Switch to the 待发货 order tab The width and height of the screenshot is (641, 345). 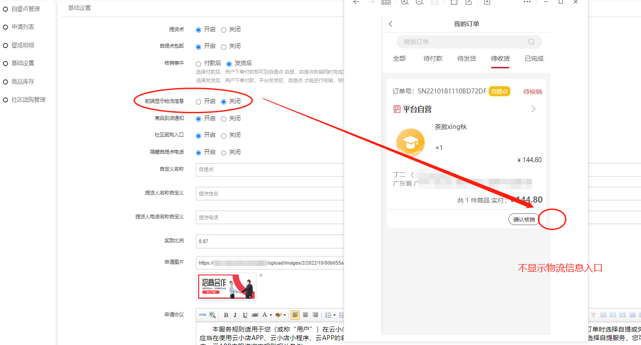466,58
